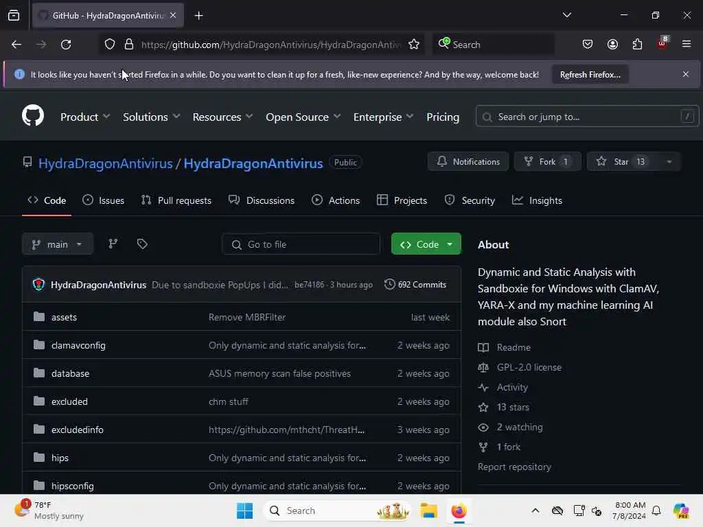Focus the Go to file search field
703x527 pixels.
coord(301,244)
